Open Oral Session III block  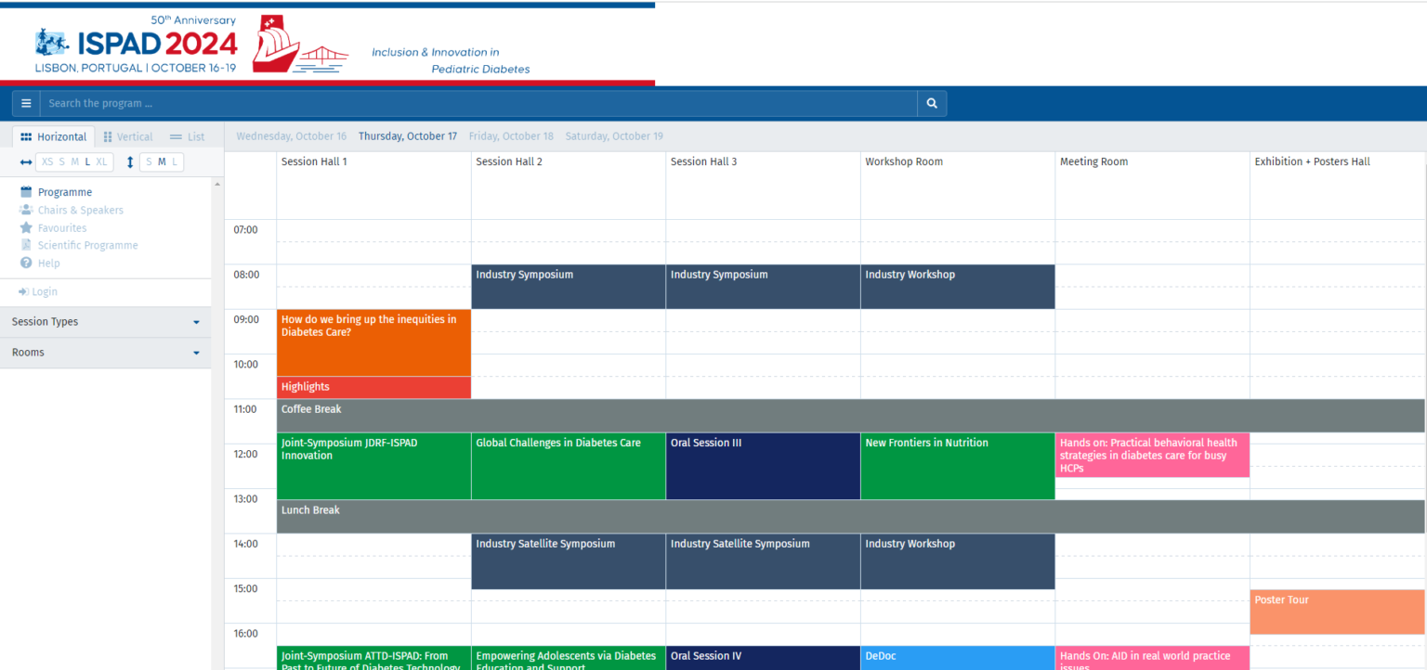[762, 466]
